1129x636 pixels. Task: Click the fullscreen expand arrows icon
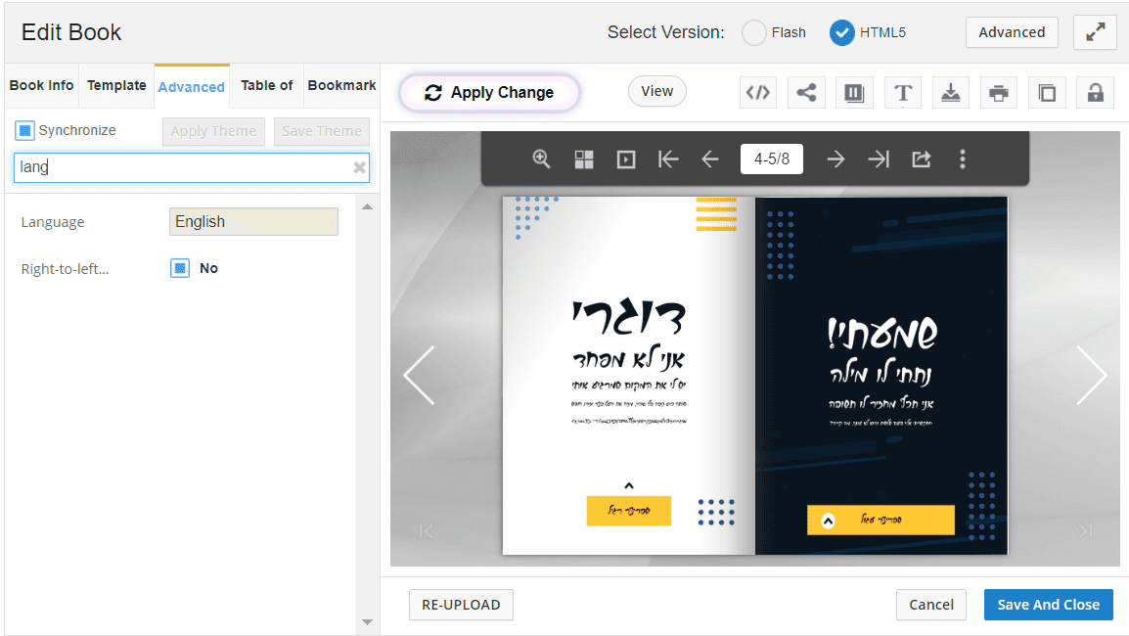click(1095, 32)
